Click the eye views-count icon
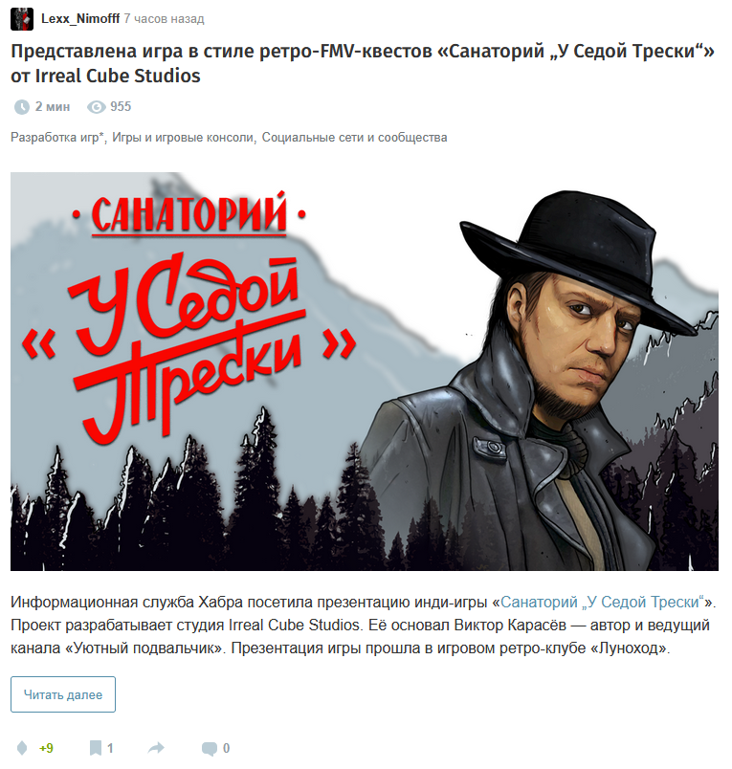This screenshot has width=732, height=769. [96, 107]
